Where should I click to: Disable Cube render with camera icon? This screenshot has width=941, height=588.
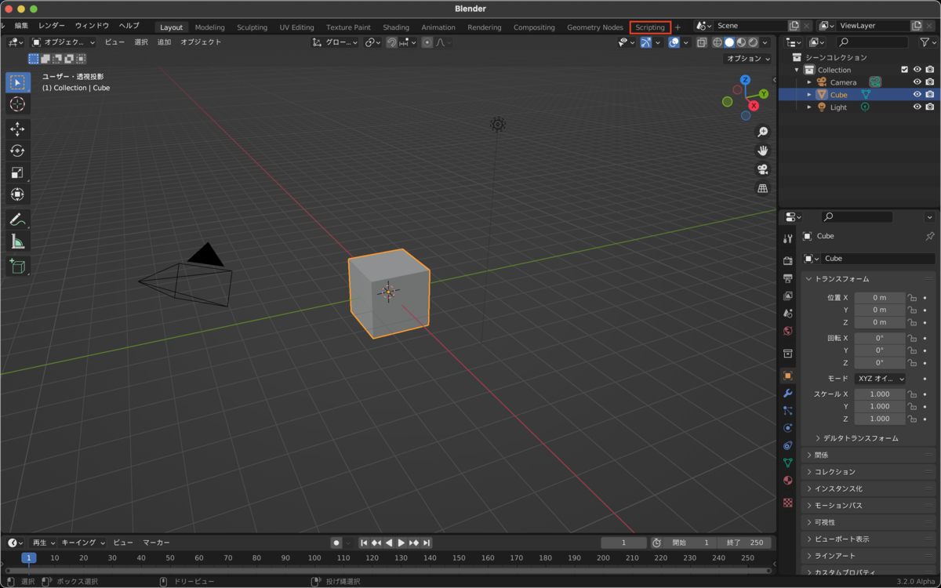930,95
